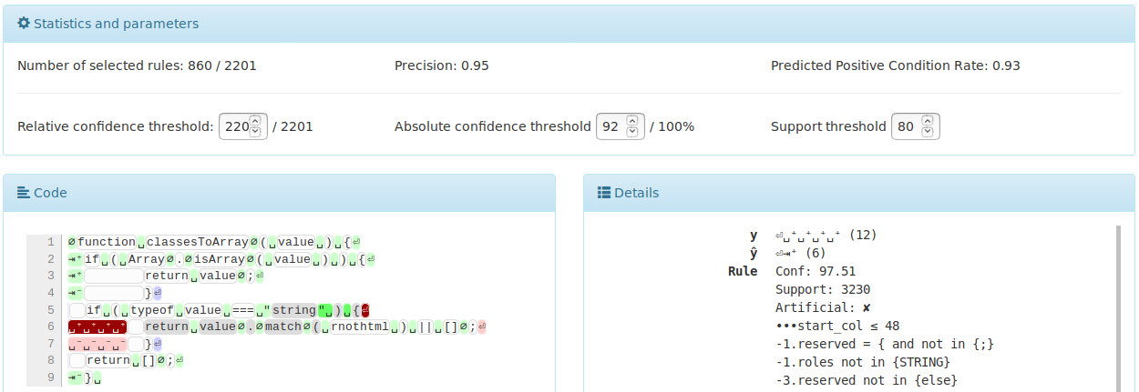The image size is (1139, 392).
Task: Select the "typeof" token on line 5
Action: click(151, 310)
